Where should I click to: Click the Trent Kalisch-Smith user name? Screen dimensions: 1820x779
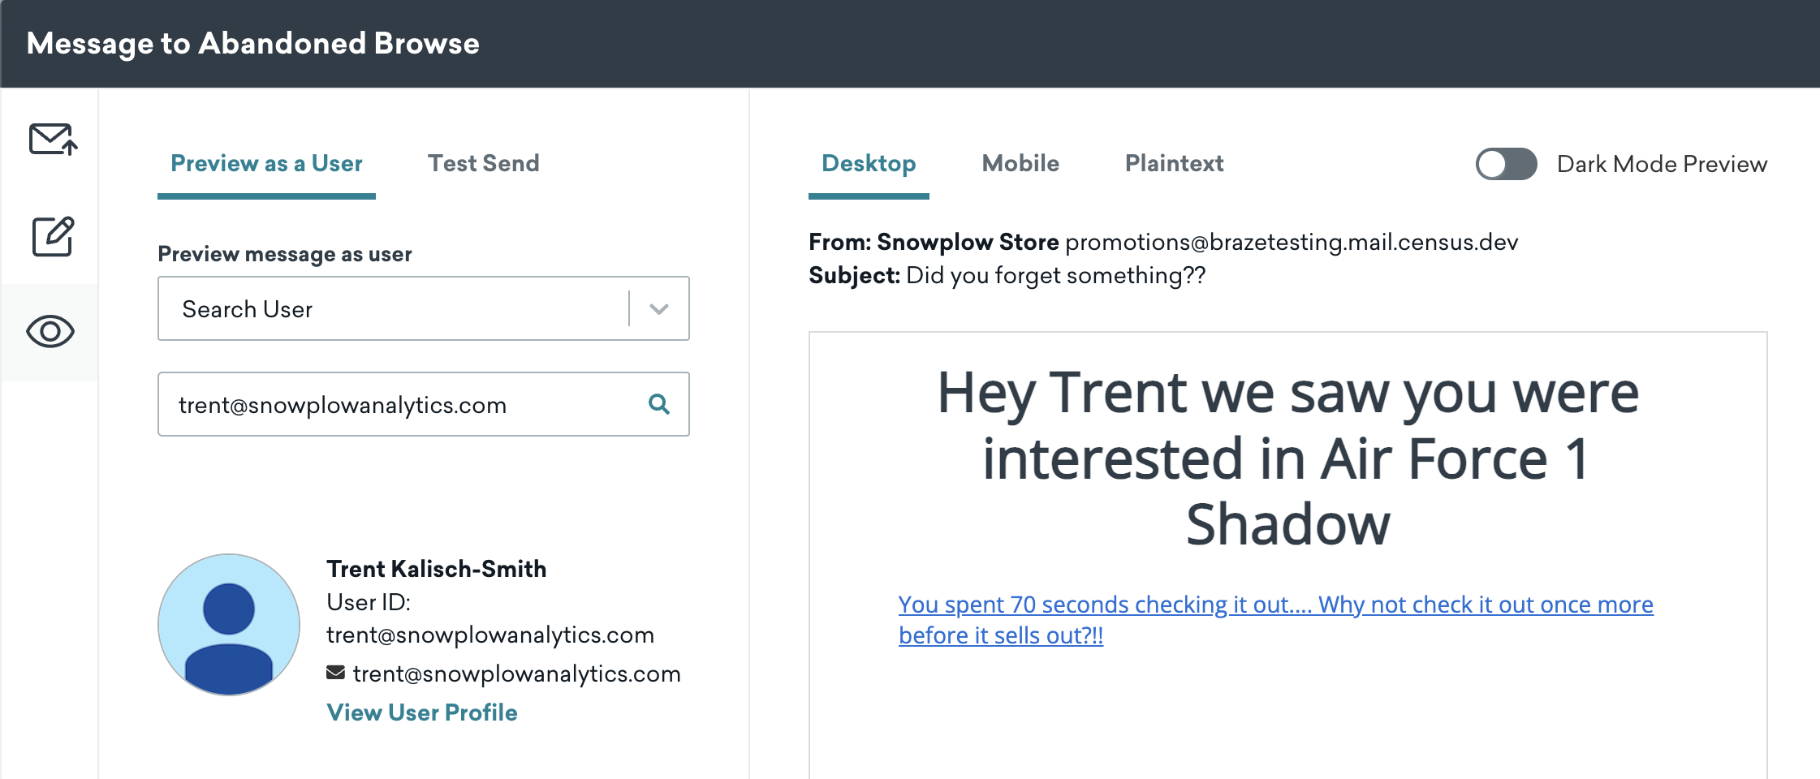click(x=436, y=569)
